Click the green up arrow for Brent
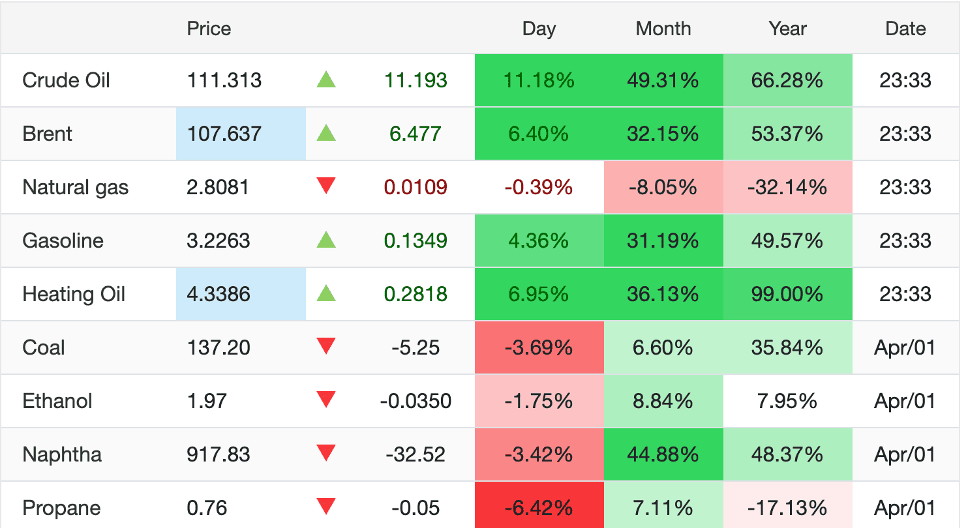Image resolution: width=968 pixels, height=528 pixels. point(326,134)
